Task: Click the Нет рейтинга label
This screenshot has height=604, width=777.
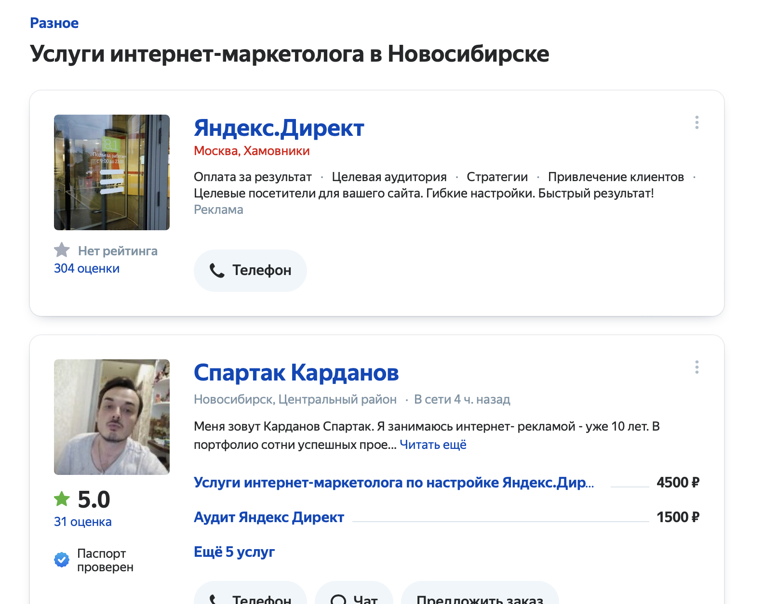Action: tap(118, 251)
